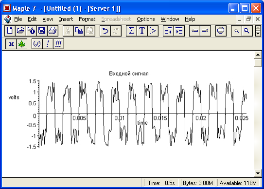
Task: Open a file with the folder icon
Action: point(20,31)
